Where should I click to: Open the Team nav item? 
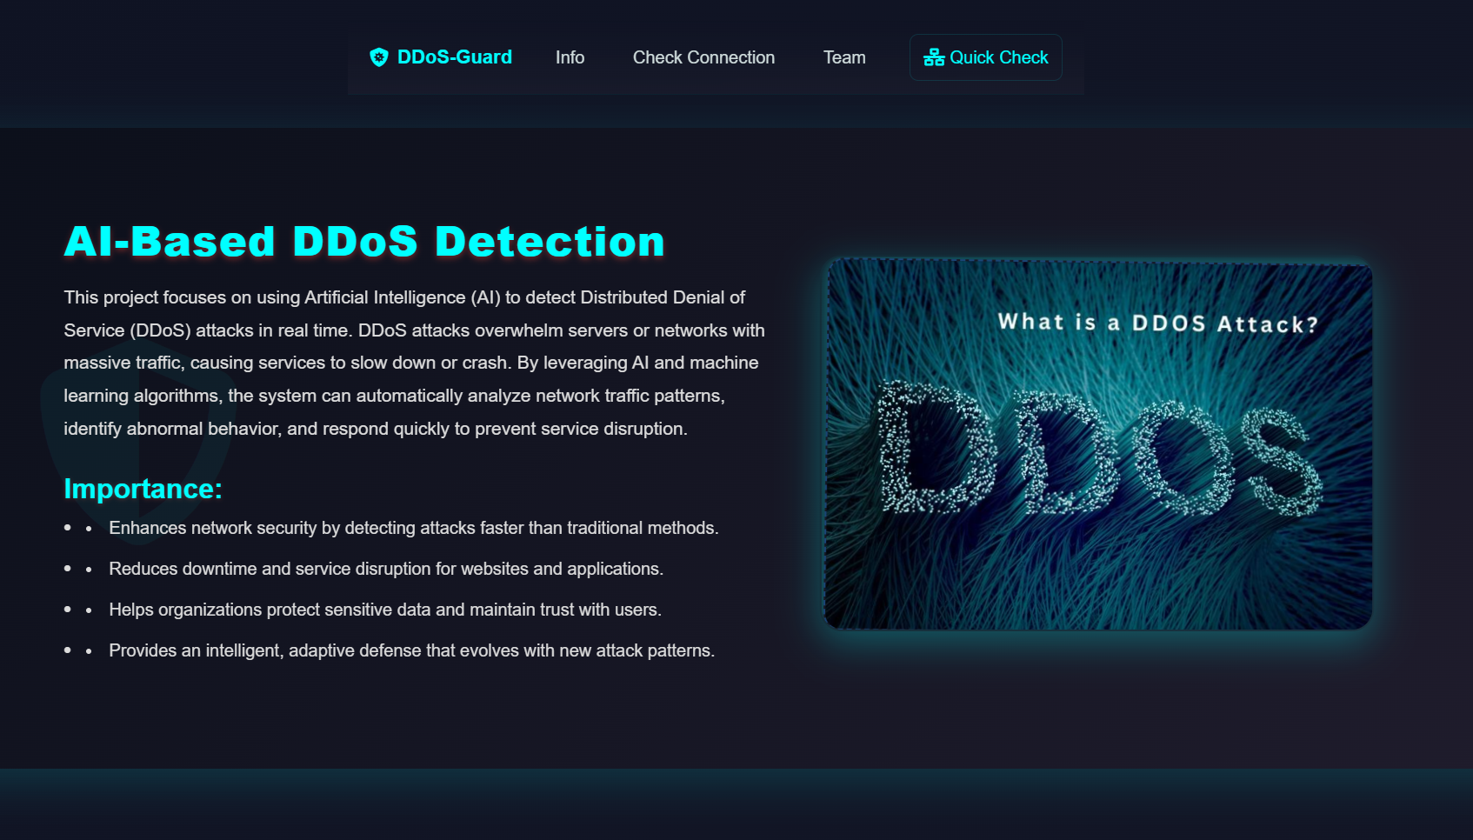point(844,57)
